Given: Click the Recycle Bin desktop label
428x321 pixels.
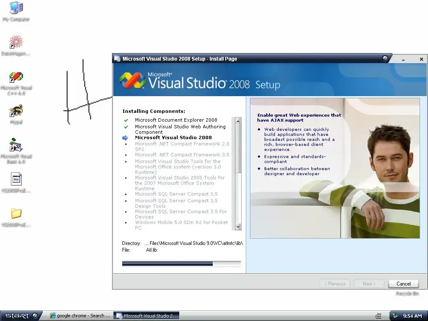Looking at the screenshot, I should tap(407, 293).
